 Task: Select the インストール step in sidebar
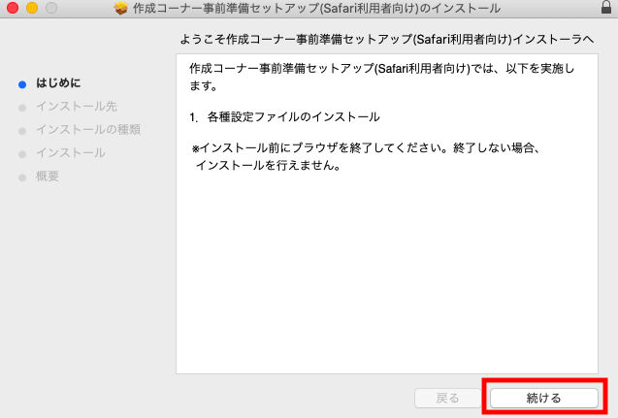[71, 152]
